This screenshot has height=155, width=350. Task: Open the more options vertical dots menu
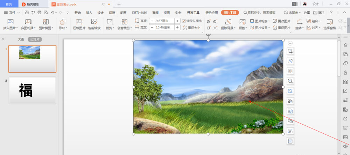338,13
